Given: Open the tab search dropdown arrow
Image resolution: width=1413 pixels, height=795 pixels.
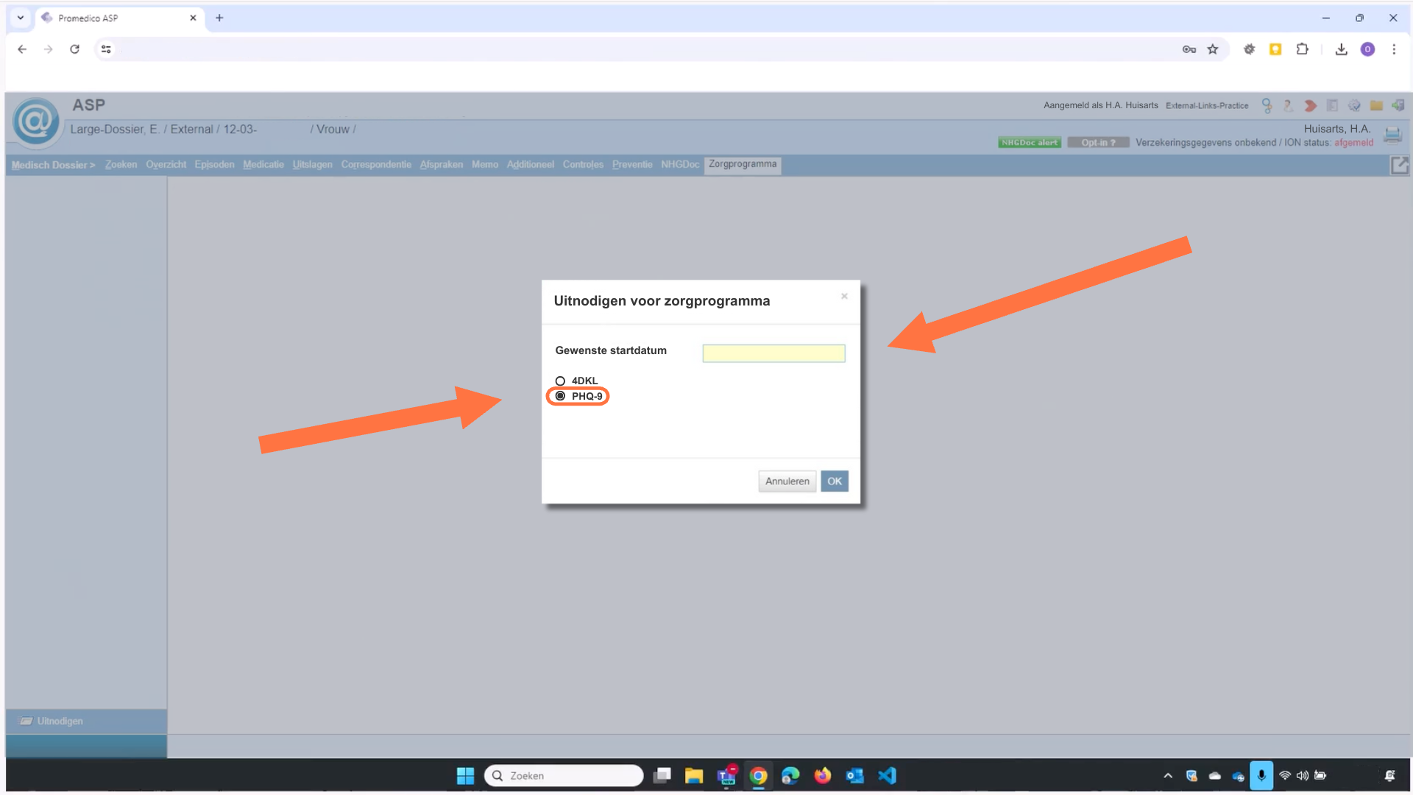Looking at the screenshot, I should pyautogui.click(x=21, y=18).
